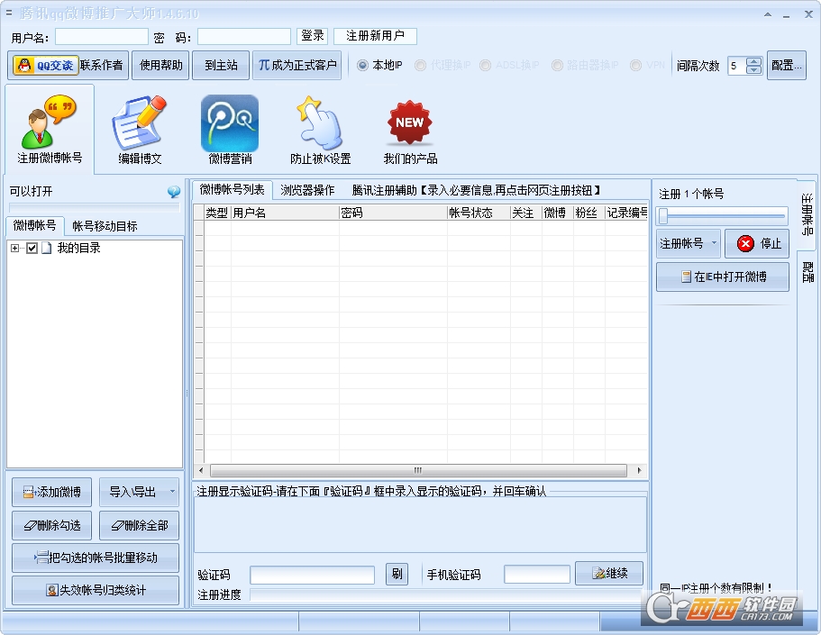Sort by the 类型 column header
821x635 pixels.
pos(217,213)
